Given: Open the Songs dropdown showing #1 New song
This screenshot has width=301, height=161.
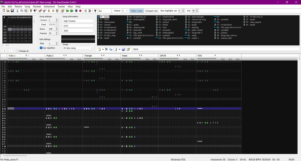Looking at the screenshot, I should point(78,48).
